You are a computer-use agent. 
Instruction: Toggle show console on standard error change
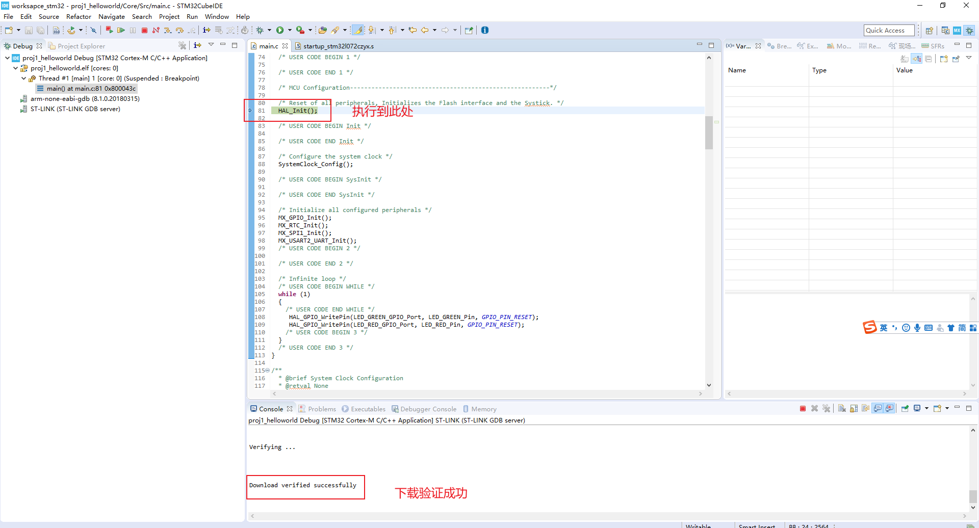(890, 408)
